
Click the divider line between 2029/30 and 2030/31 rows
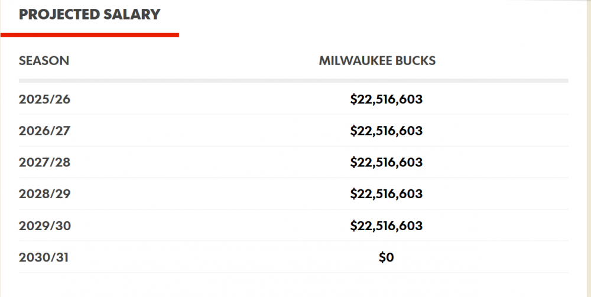coord(293,241)
